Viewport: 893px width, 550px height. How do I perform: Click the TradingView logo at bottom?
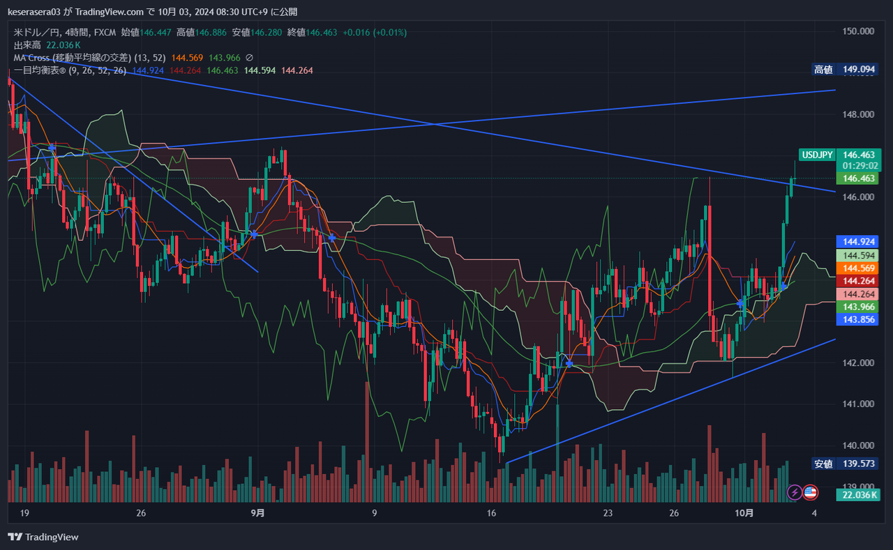(x=43, y=537)
